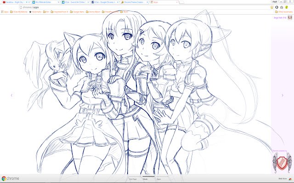Click the yellow-green round extension icon

tap(286, 7)
